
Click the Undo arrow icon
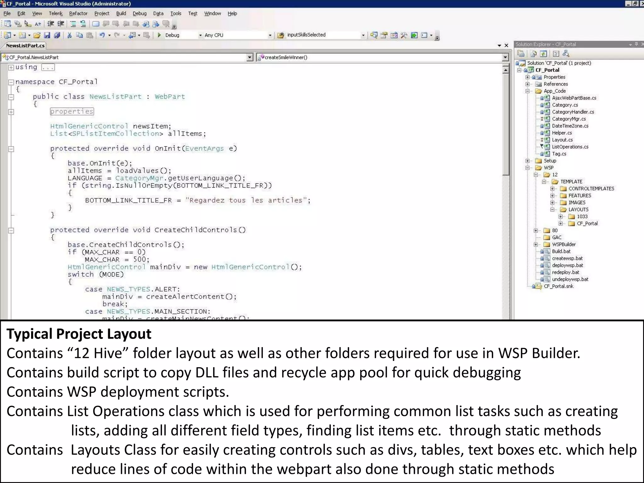pos(102,35)
